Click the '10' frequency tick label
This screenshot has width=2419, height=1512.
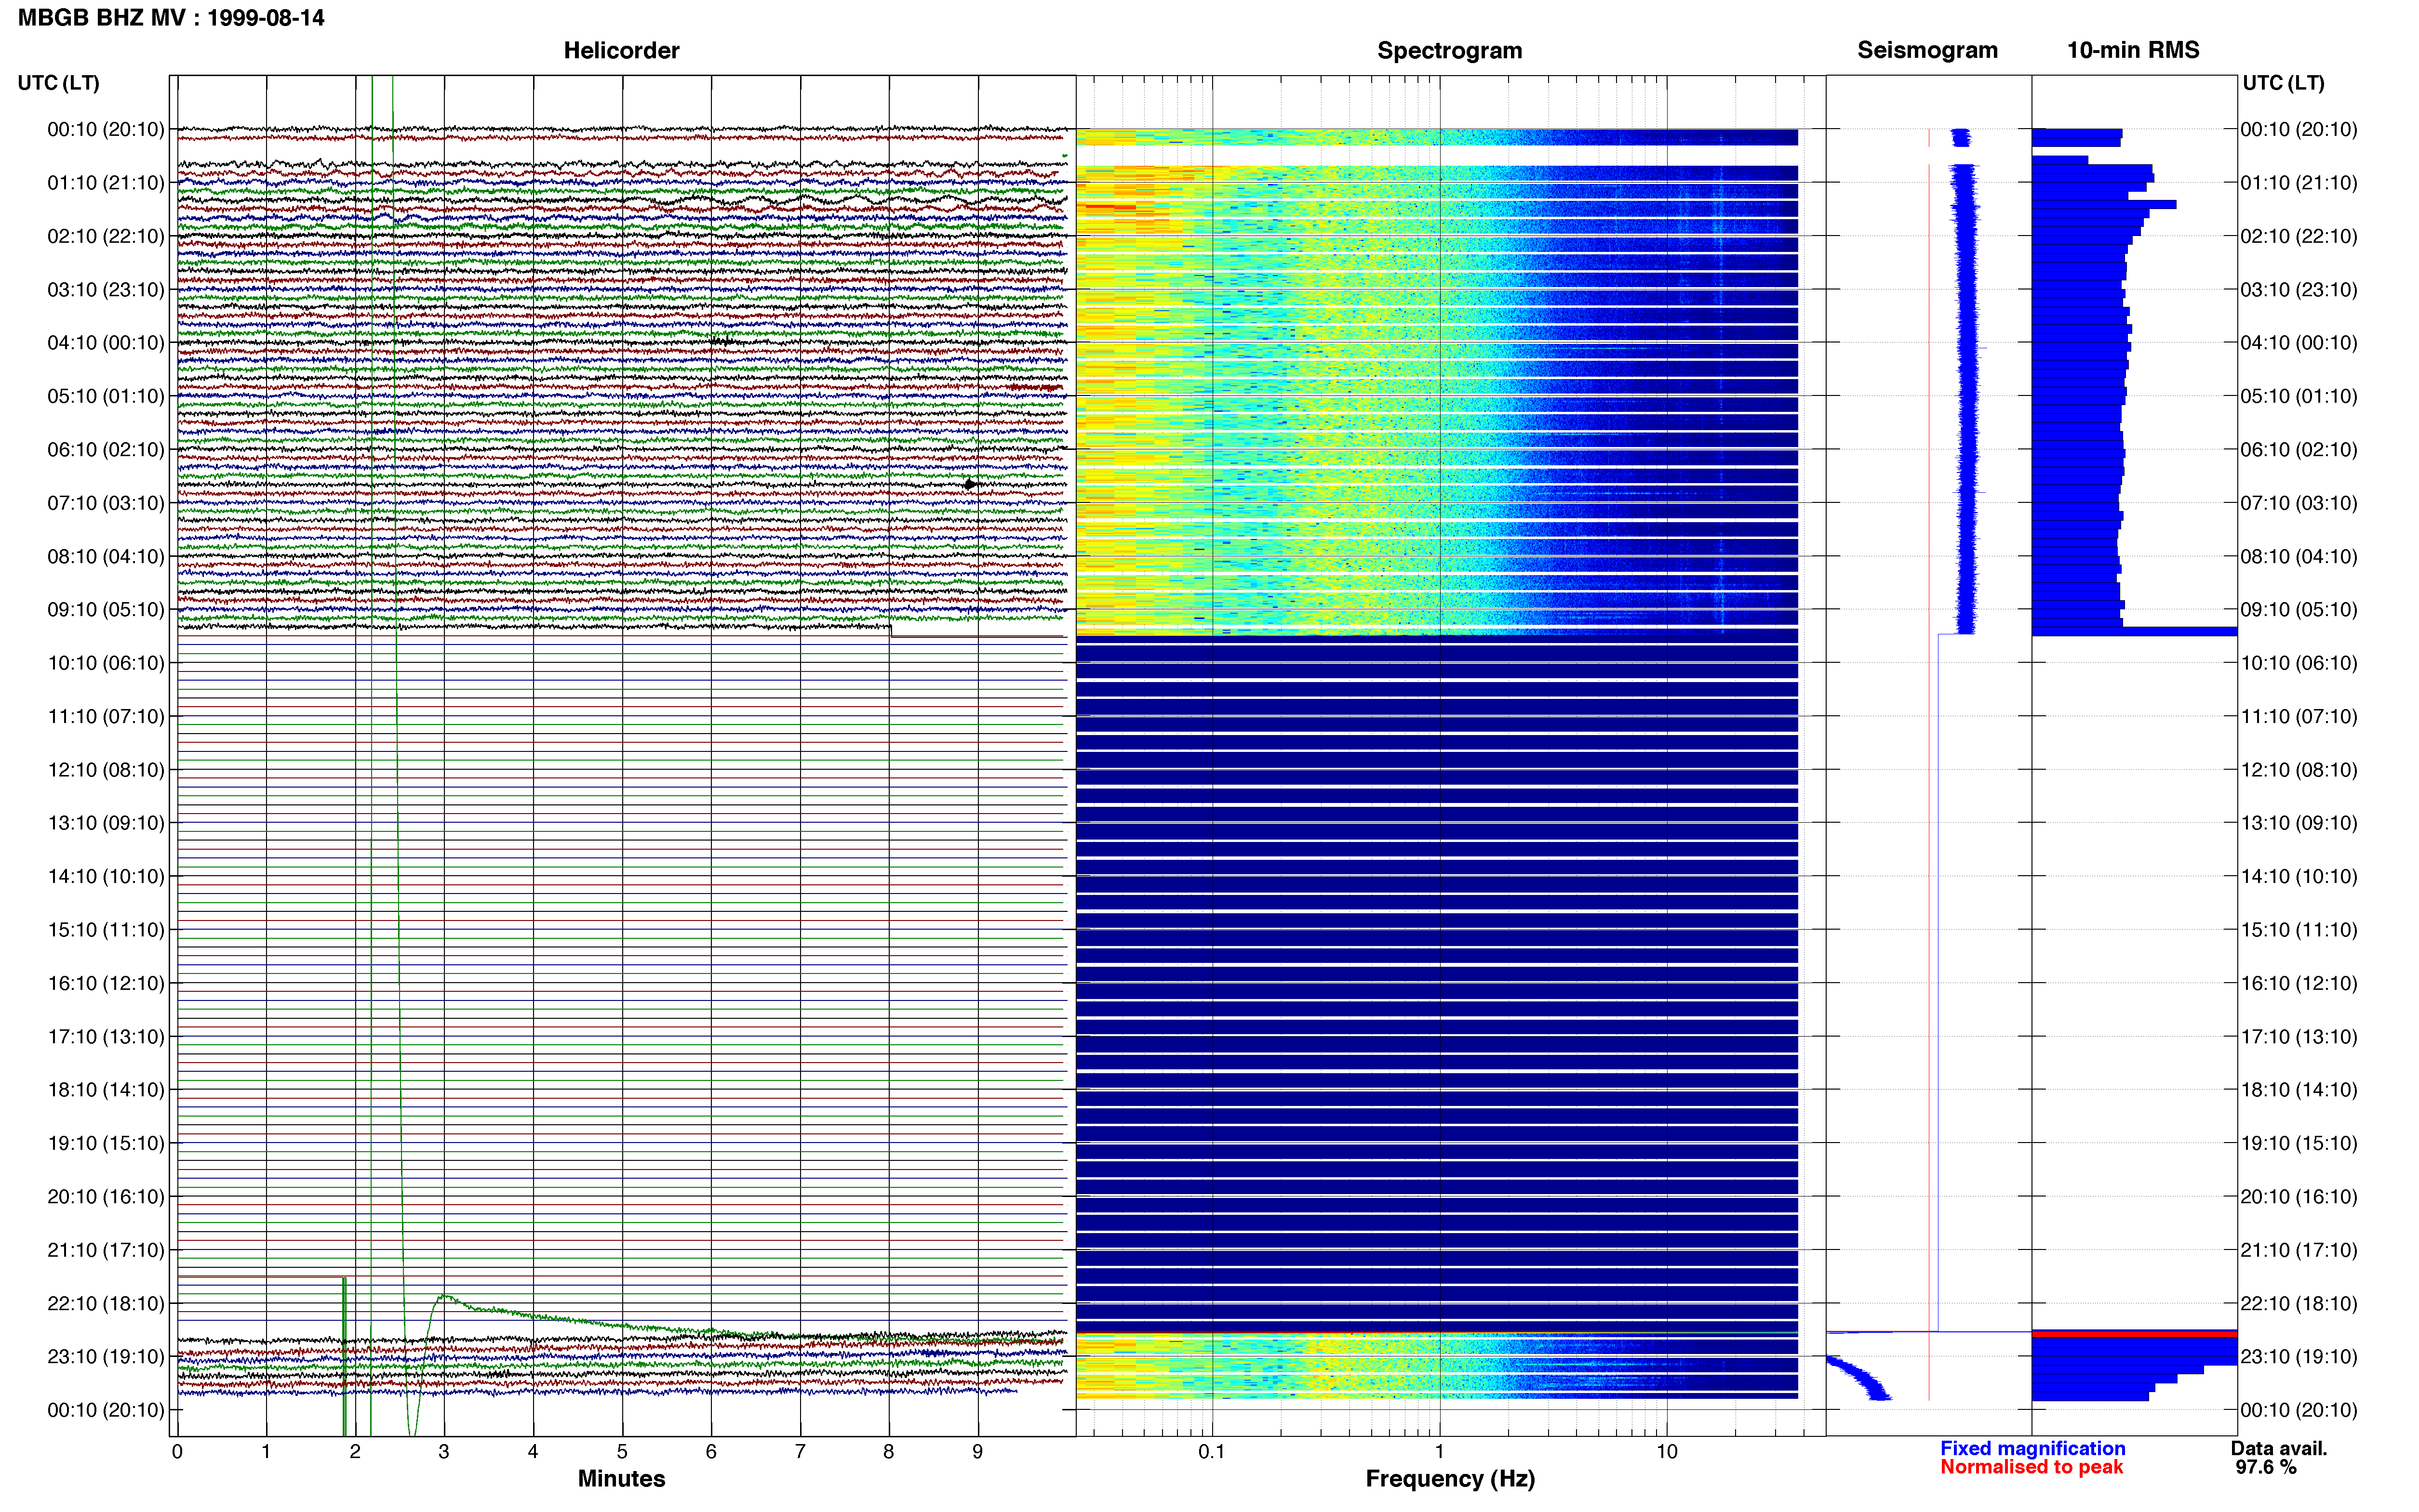click(x=1667, y=1451)
